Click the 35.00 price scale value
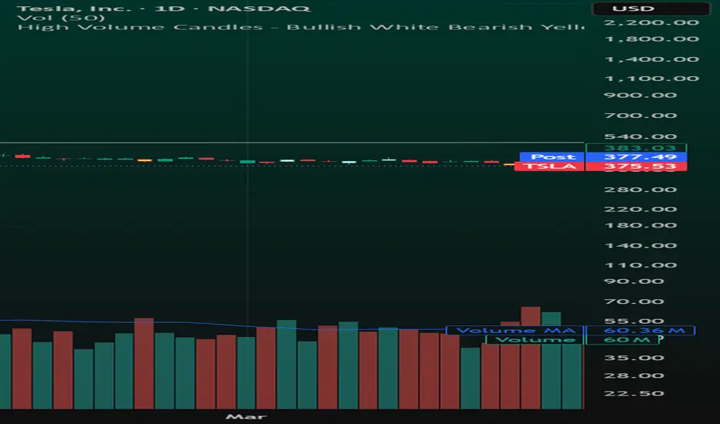This screenshot has height=424, width=720. pos(634,358)
